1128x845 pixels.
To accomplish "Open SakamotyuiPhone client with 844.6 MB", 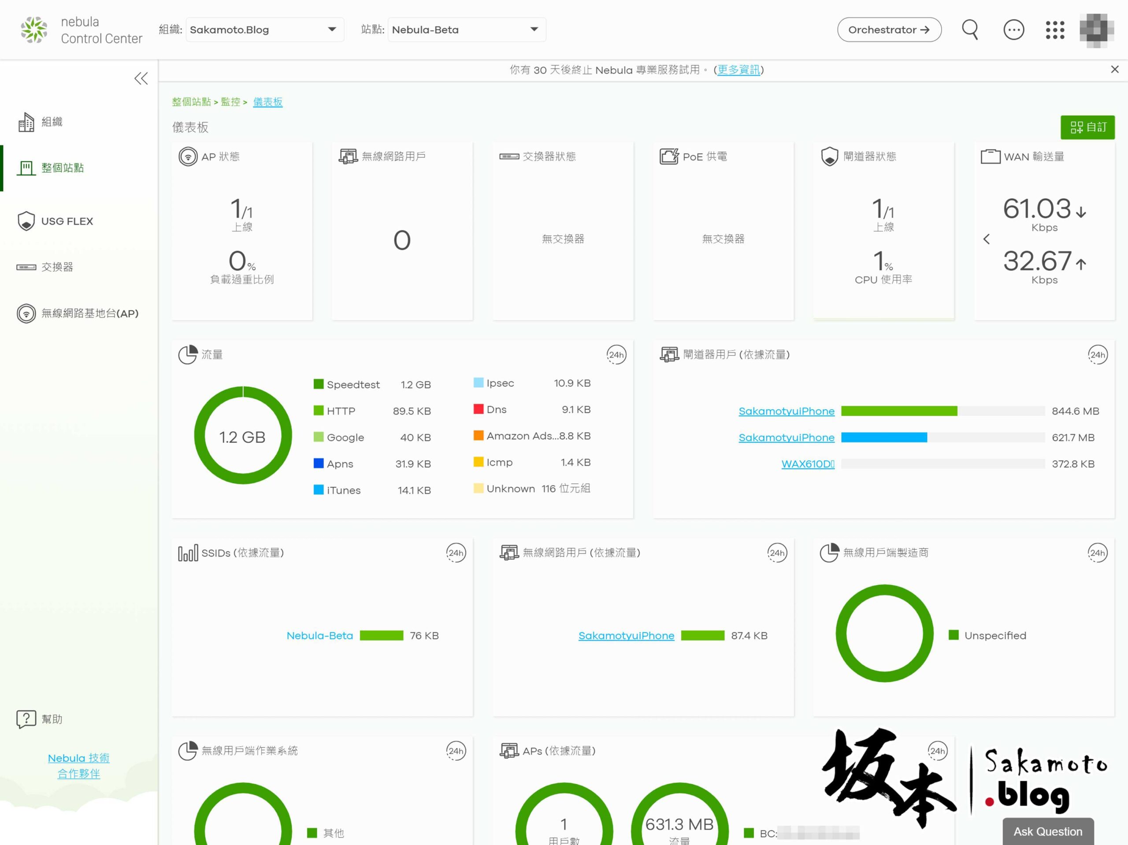I will [787, 411].
